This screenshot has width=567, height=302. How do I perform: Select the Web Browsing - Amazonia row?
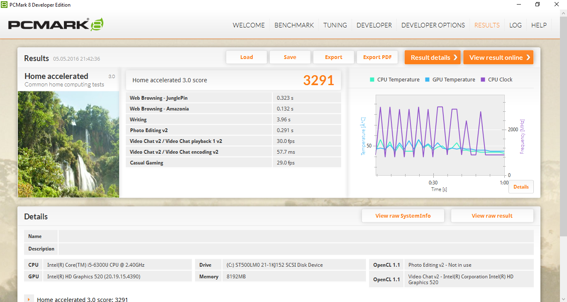(233, 109)
